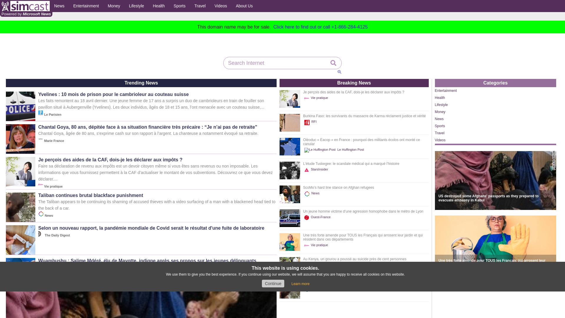Image resolution: width=565 pixels, height=318 pixels.
Task: Open Tuskegee étude breaking news item
Action: click(351, 164)
